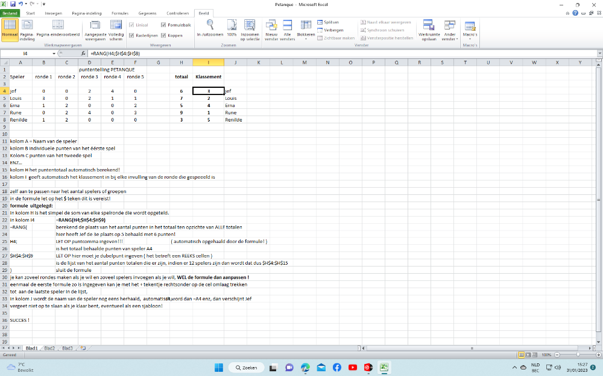Viewport: 603px width, 376px height.
Task: Expand the Ander venster dropdown
Action: point(450,28)
